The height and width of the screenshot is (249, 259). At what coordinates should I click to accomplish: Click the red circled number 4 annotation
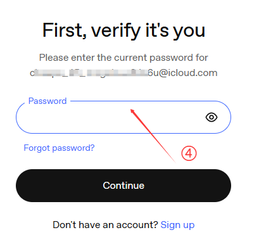click(189, 153)
